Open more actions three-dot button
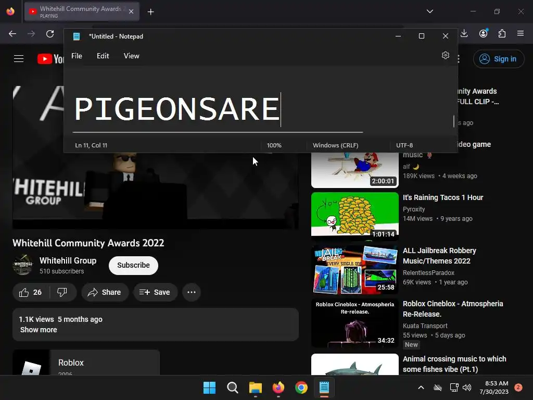 tap(192, 292)
